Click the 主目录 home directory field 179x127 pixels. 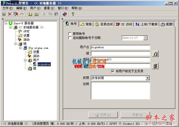(x=120, y=66)
